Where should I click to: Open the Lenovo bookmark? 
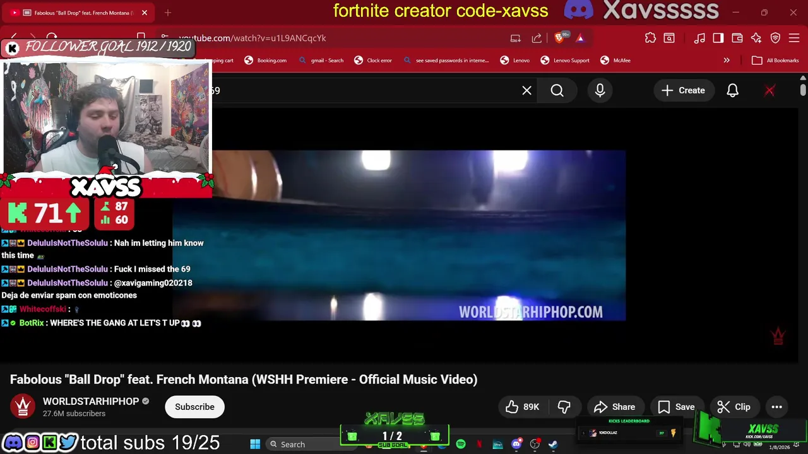click(515, 61)
